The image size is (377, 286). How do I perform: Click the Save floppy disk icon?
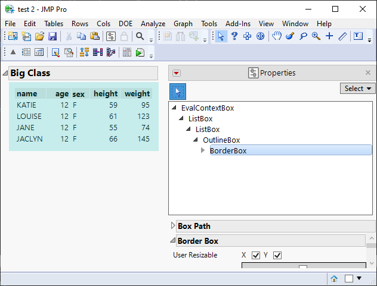[x=52, y=36]
